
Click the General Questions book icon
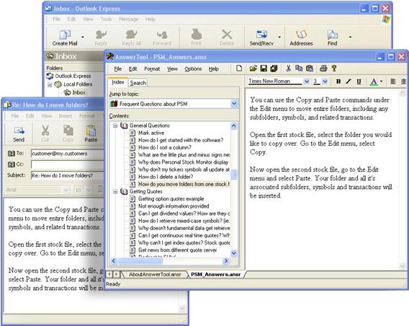124,125
